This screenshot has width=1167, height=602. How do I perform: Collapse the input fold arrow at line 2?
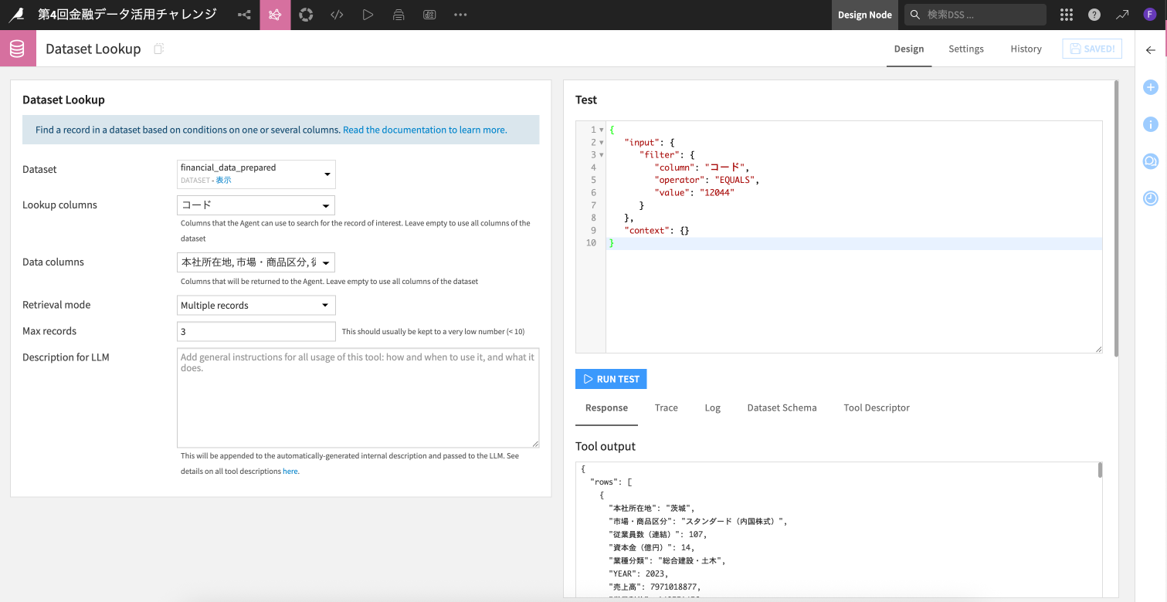click(x=602, y=142)
